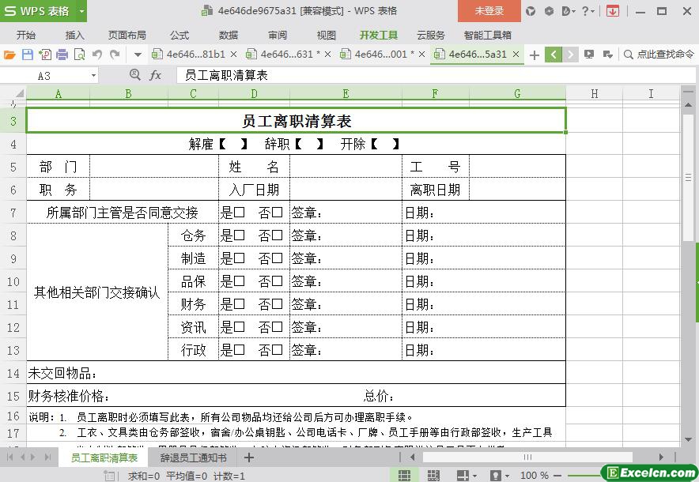
Task: Click the print preview icon
Action: pos(79,55)
